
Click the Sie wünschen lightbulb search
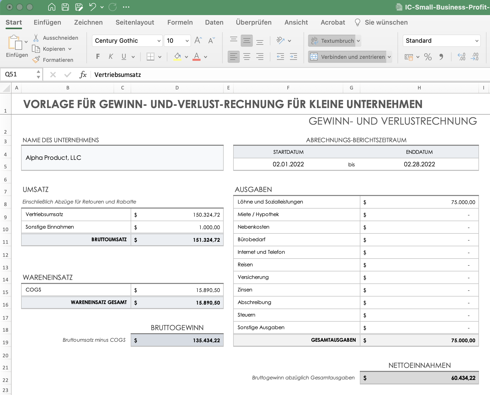(x=381, y=22)
